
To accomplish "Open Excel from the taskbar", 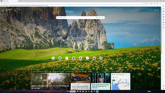I will 89,91.
